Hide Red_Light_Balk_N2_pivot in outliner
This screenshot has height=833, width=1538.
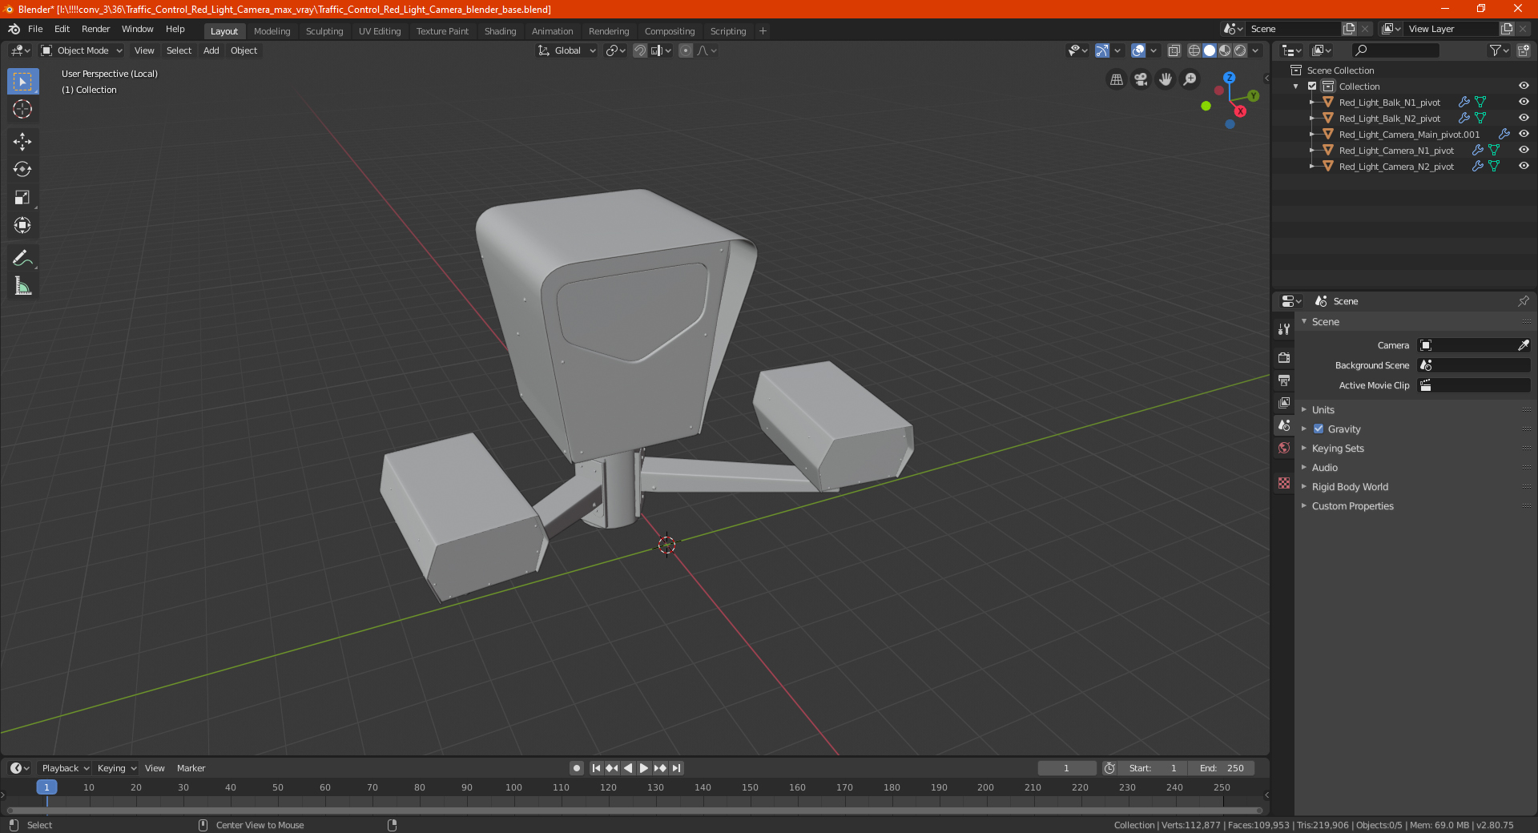point(1524,118)
